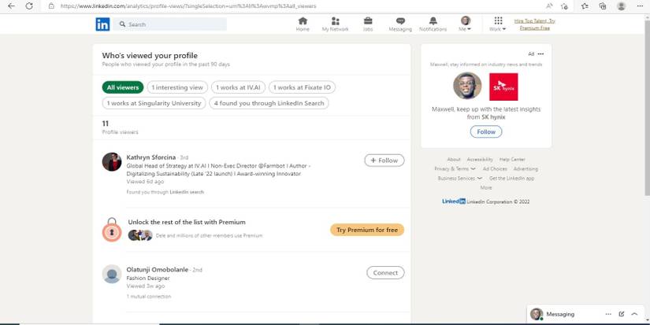Click Try Premium for free
Image resolution: width=650 pixels, height=325 pixels.
(x=367, y=230)
